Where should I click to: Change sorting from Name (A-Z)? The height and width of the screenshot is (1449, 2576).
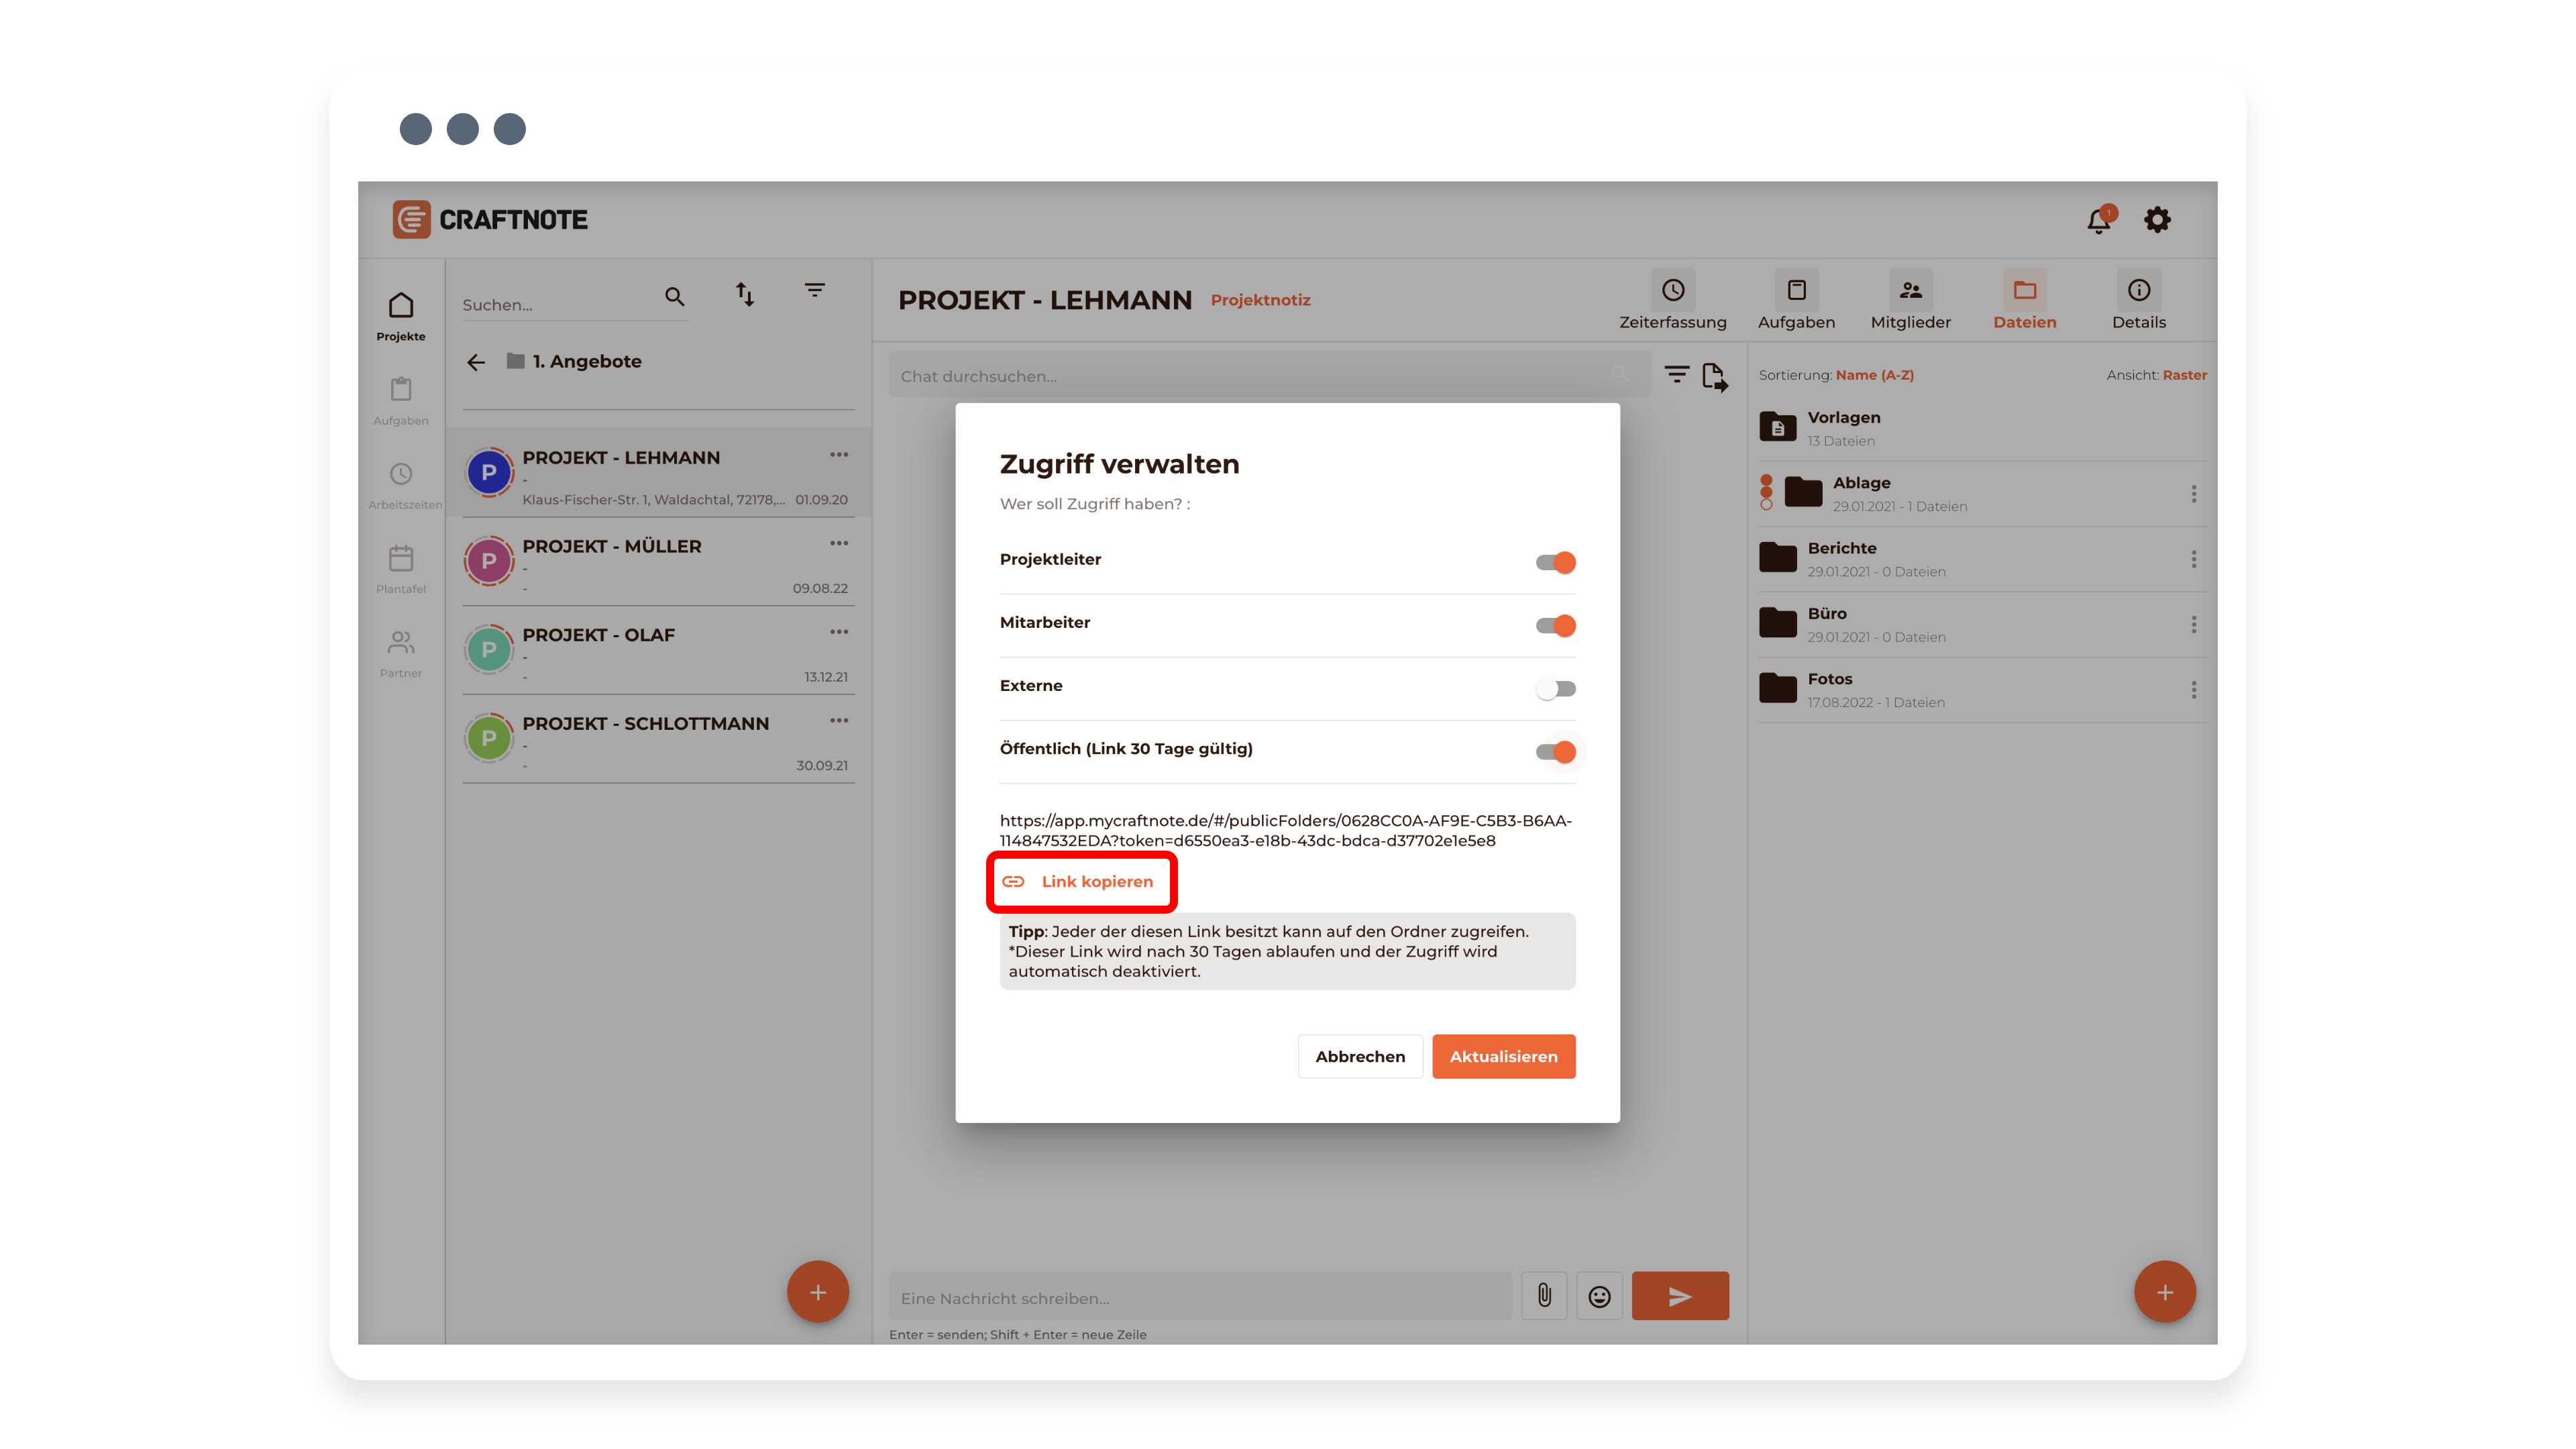1874,375
